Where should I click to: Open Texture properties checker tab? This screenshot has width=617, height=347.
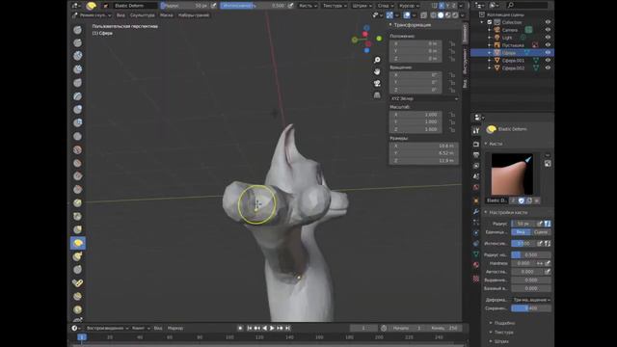(x=476, y=279)
